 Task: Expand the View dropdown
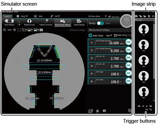click(109, 35)
